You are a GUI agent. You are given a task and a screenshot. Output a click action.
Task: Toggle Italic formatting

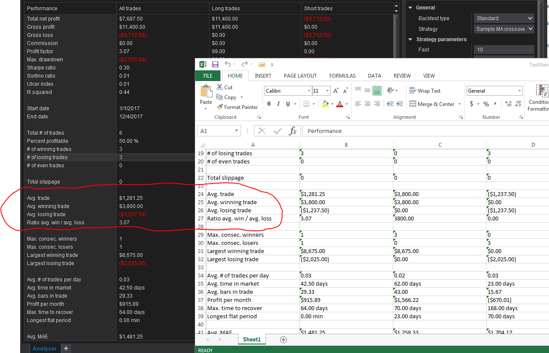point(278,104)
